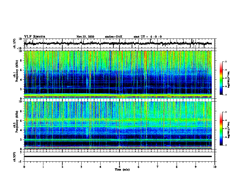Screen dimensions: 242x187
Task: Click the 'station=GAK' label
Action: click(x=114, y=37)
